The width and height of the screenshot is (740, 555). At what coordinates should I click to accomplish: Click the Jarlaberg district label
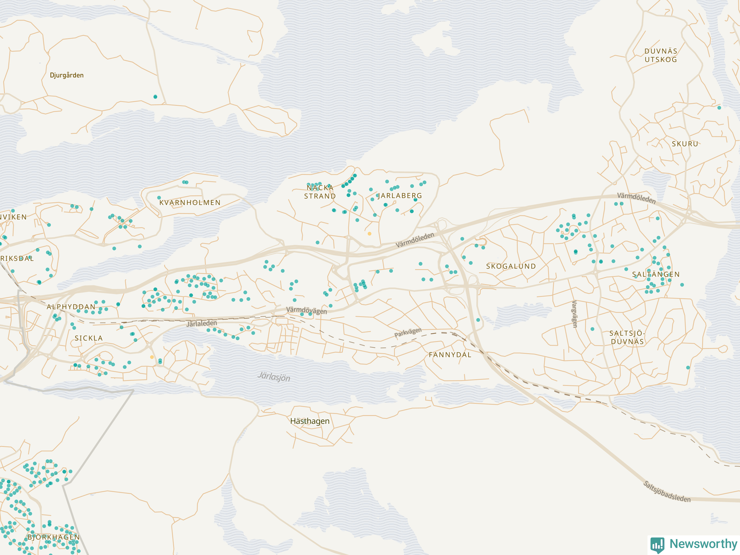[400, 196]
